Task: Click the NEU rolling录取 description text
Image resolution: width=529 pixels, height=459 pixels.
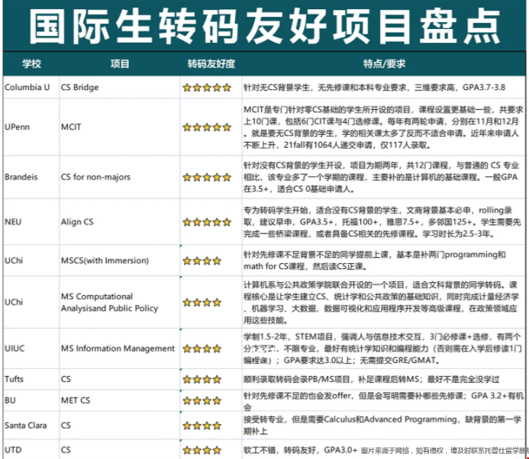Action: pos(382,222)
